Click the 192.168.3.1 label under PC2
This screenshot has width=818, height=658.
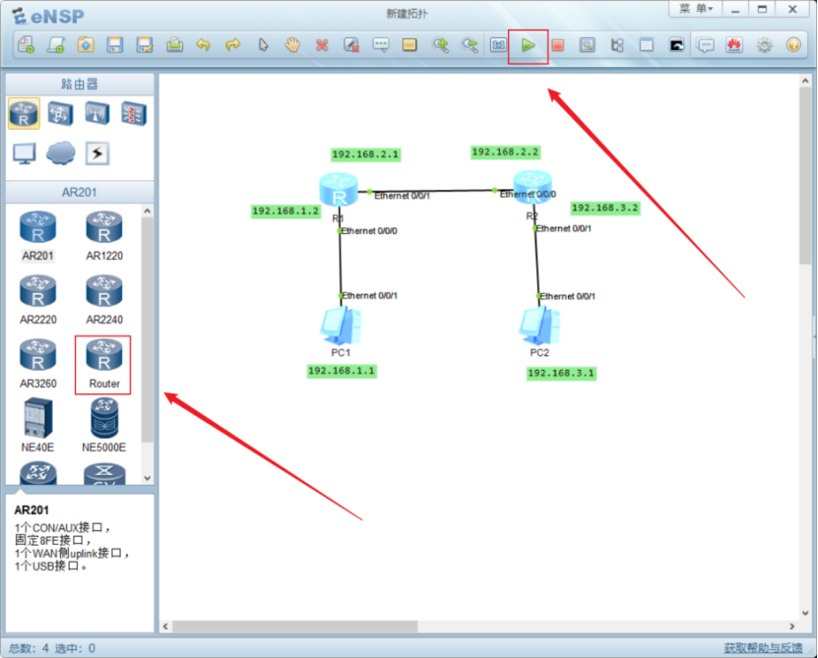(x=561, y=374)
